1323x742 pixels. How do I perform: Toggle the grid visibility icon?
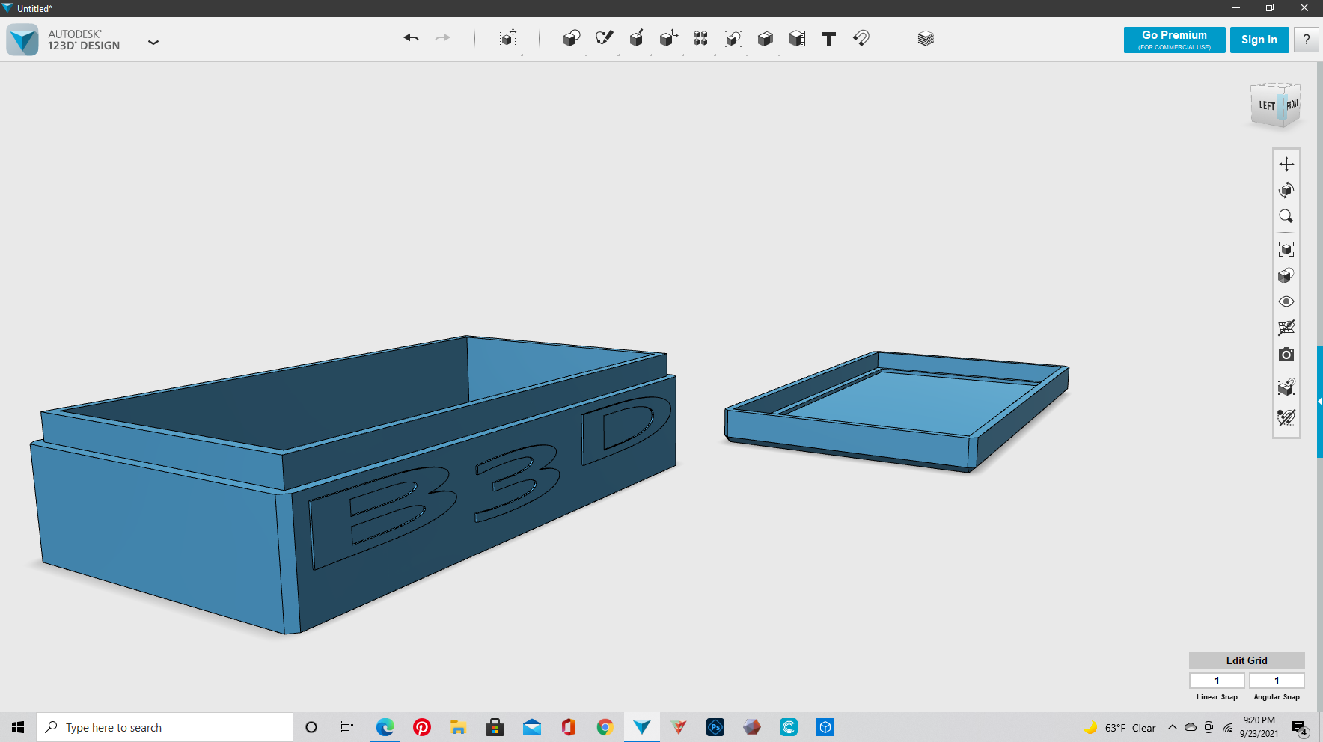point(1286,328)
